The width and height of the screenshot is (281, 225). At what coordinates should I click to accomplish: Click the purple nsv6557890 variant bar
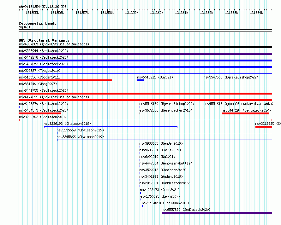217,213
